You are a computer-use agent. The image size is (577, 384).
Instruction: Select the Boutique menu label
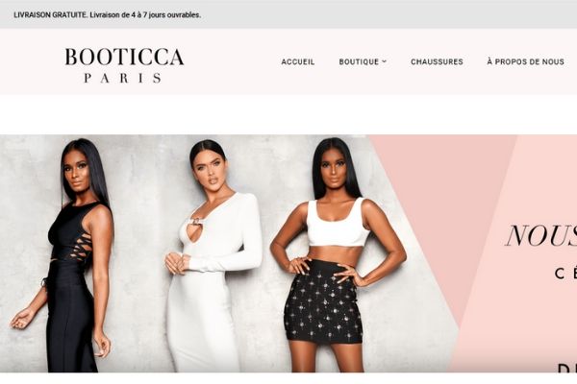pos(359,61)
